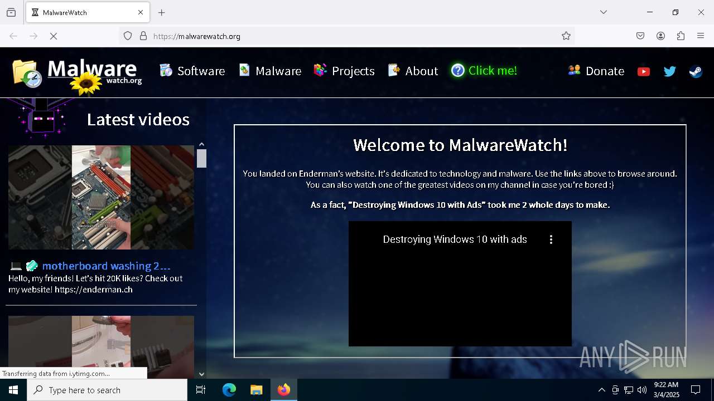
Task: Open the Firefox account menu
Action: click(660, 36)
